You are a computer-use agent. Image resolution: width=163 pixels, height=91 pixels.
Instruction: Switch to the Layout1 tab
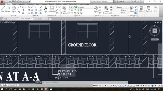point(12,85)
